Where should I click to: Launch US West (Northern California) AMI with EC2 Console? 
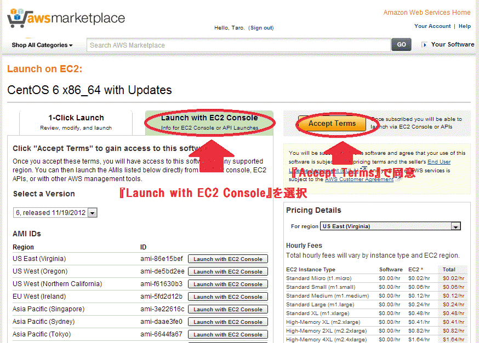click(x=228, y=284)
